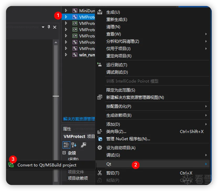This screenshot has width=218, height=191.
Task: Open the 分析和代码清理(Z) submenu arrow
Action: click(x=206, y=41)
